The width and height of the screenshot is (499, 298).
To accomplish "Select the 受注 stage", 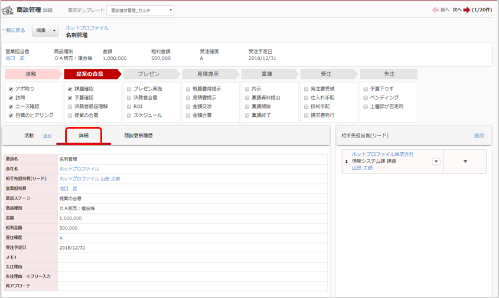I will (x=328, y=74).
